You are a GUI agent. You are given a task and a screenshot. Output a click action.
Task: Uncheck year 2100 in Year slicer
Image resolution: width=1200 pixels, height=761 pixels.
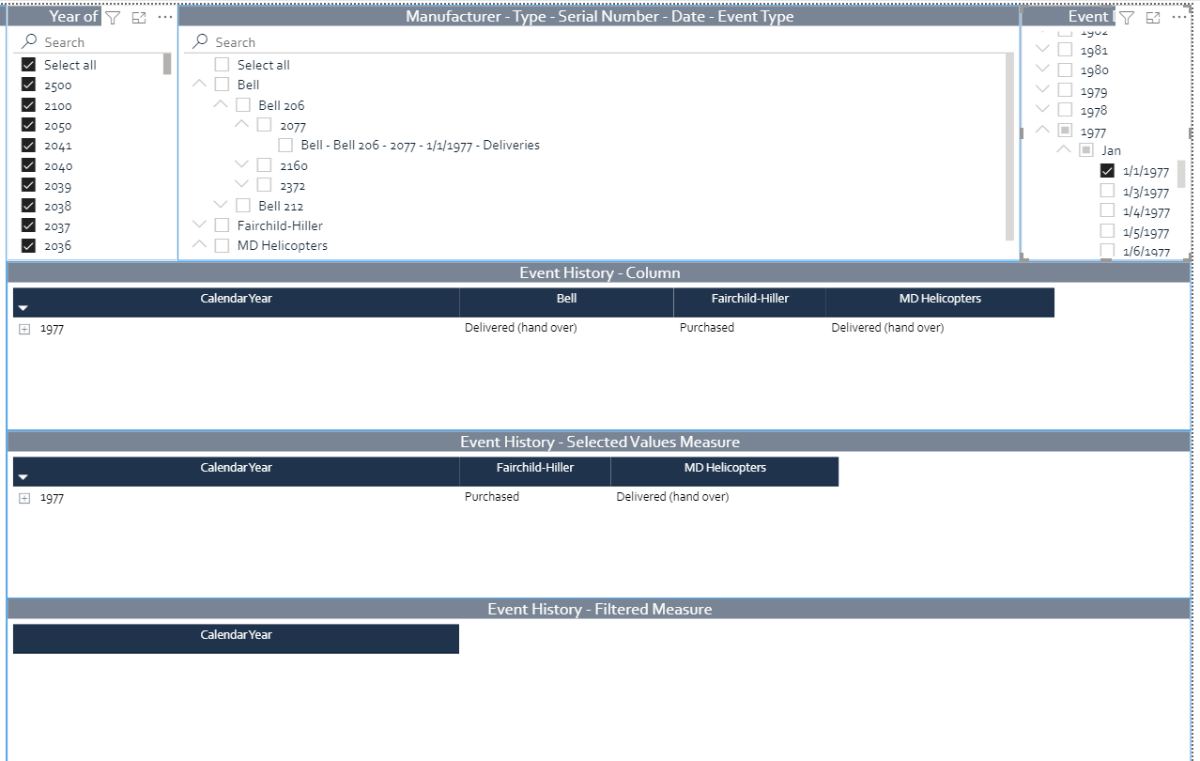28,105
